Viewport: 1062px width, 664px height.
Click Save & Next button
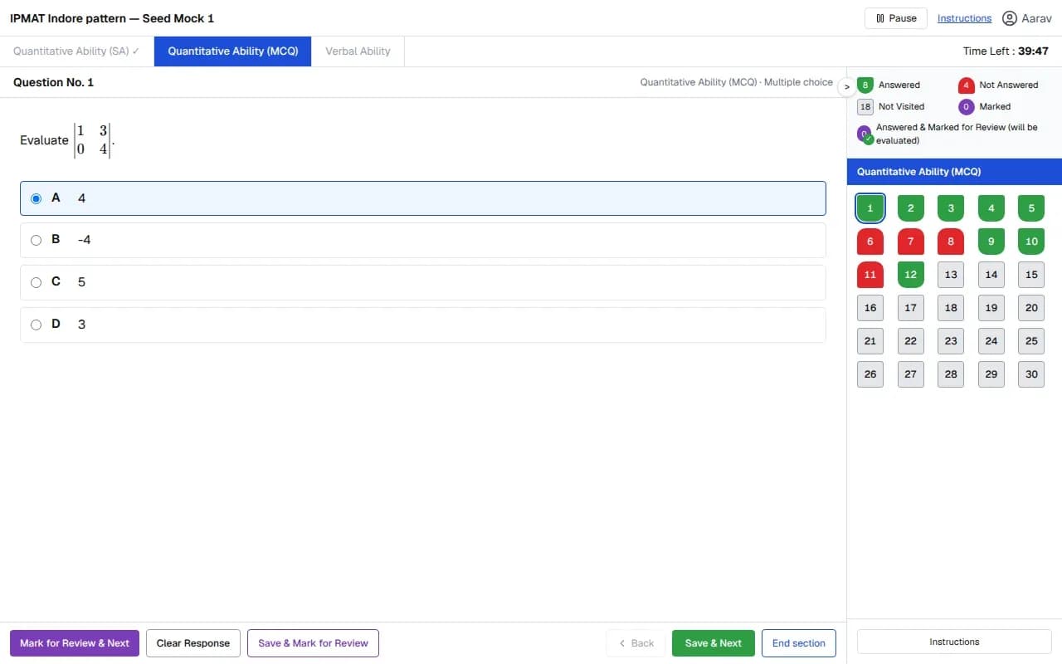[x=714, y=643]
